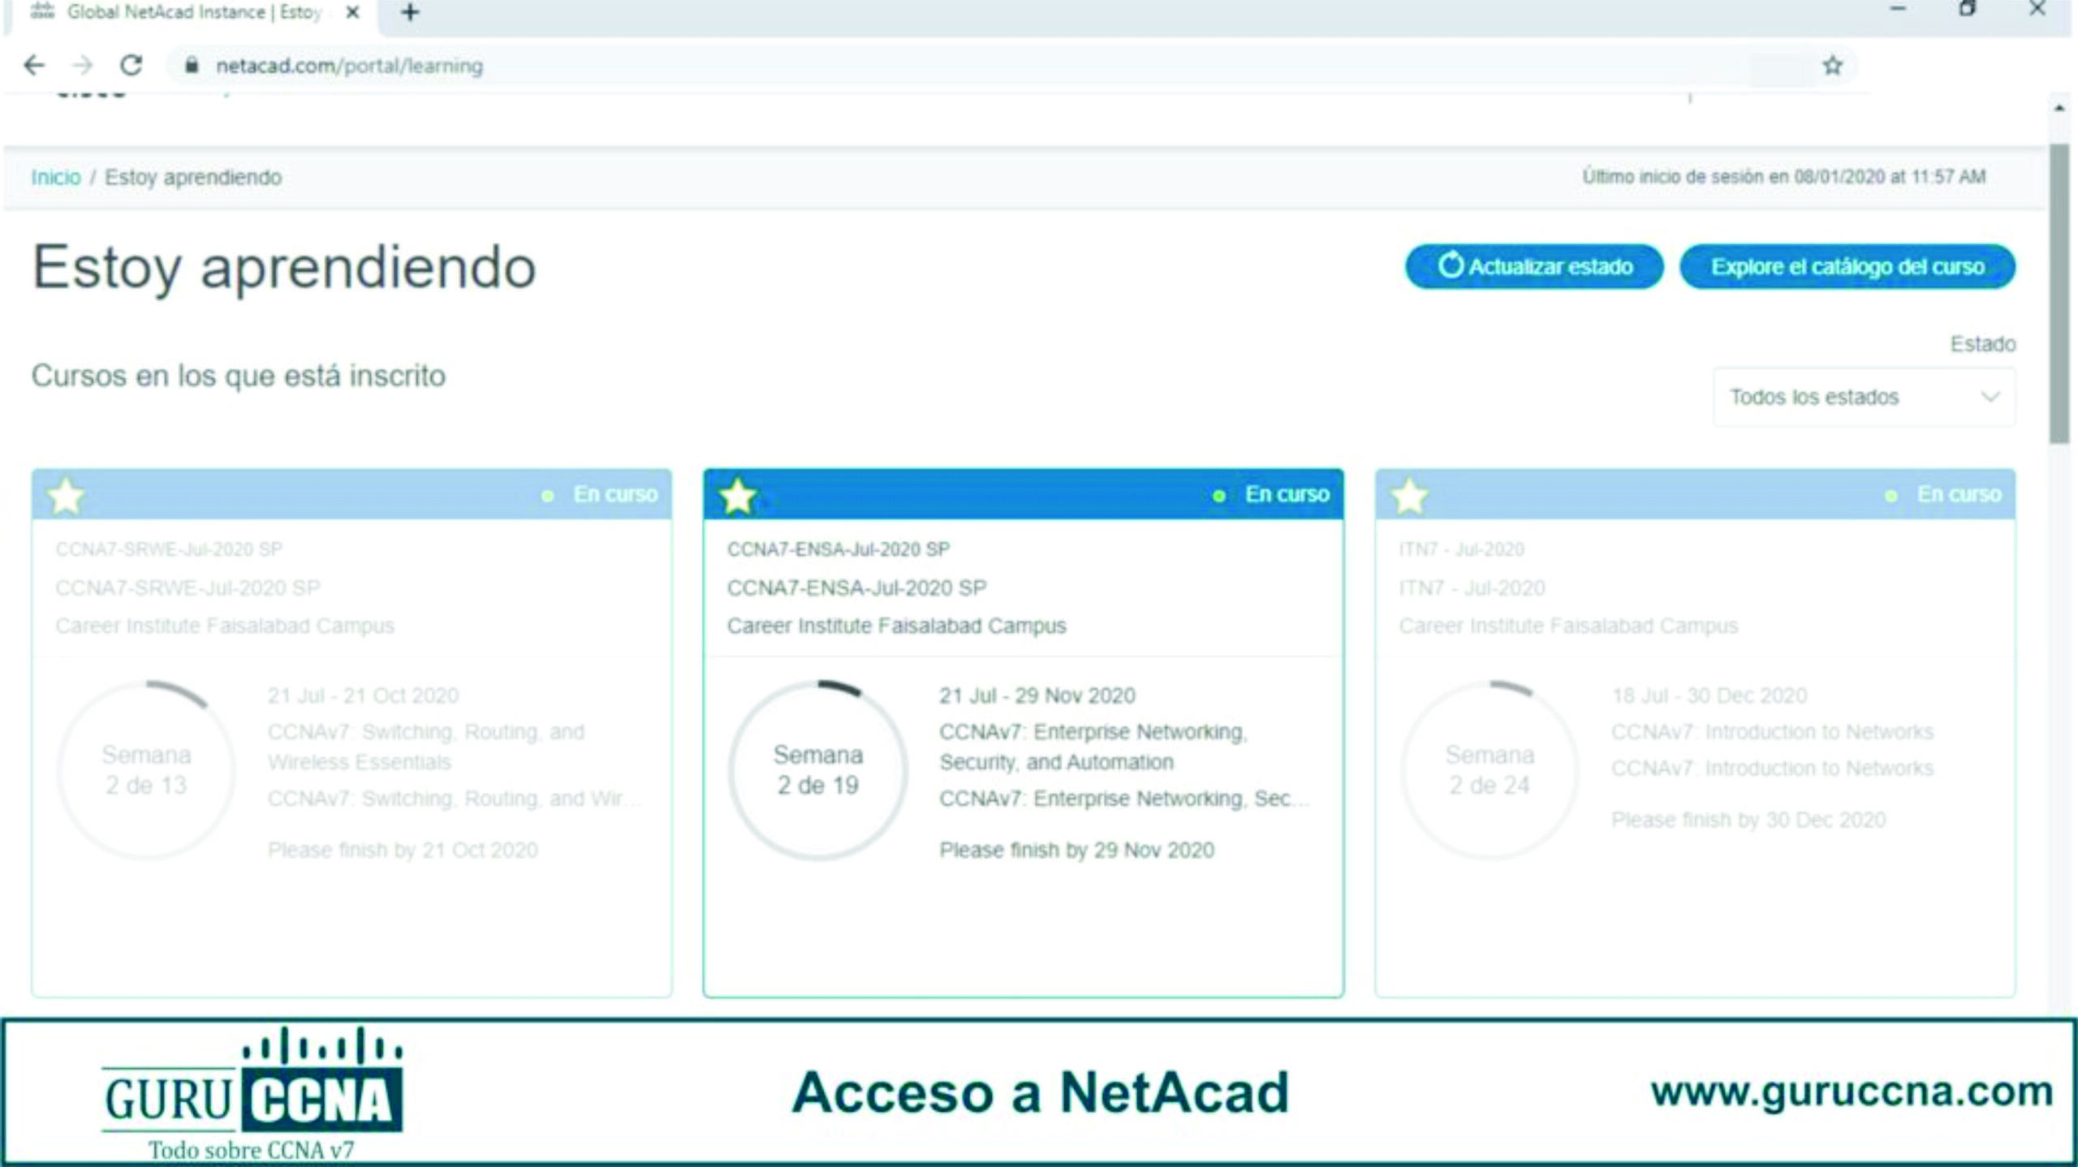
Task: Click date range 21 Jul - 21 Oct 2020
Action: (363, 695)
